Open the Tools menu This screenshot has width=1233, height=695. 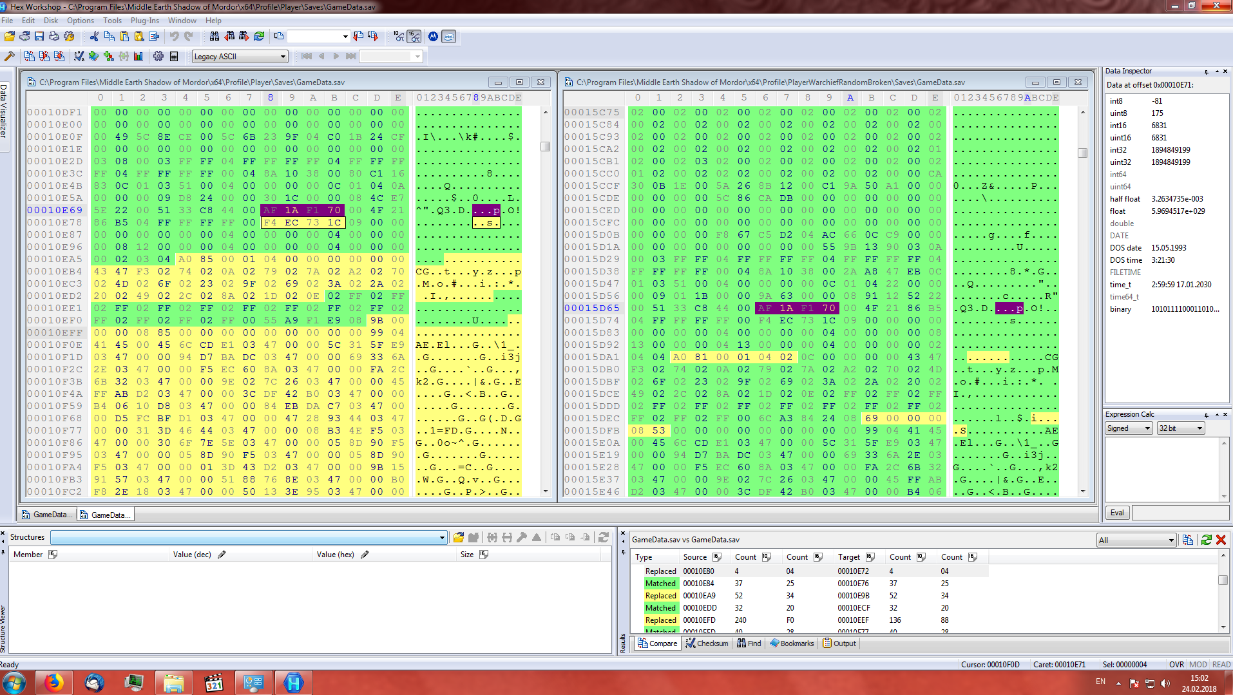[x=112, y=21]
